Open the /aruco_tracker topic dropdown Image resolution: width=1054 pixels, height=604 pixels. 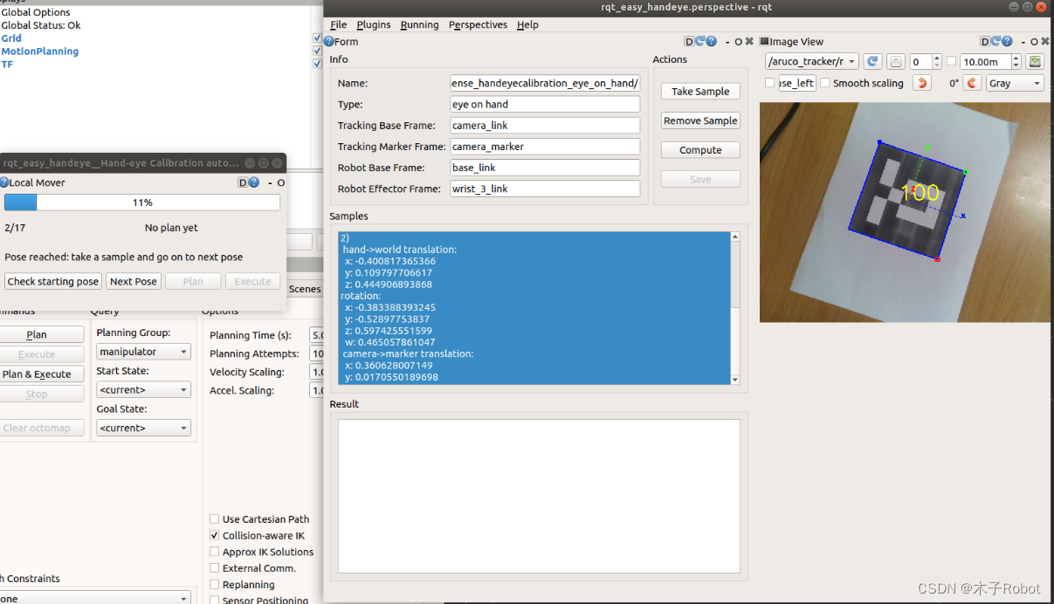(811, 62)
